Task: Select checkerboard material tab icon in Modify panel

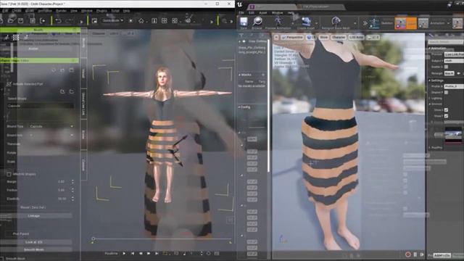Action: point(16,37)
